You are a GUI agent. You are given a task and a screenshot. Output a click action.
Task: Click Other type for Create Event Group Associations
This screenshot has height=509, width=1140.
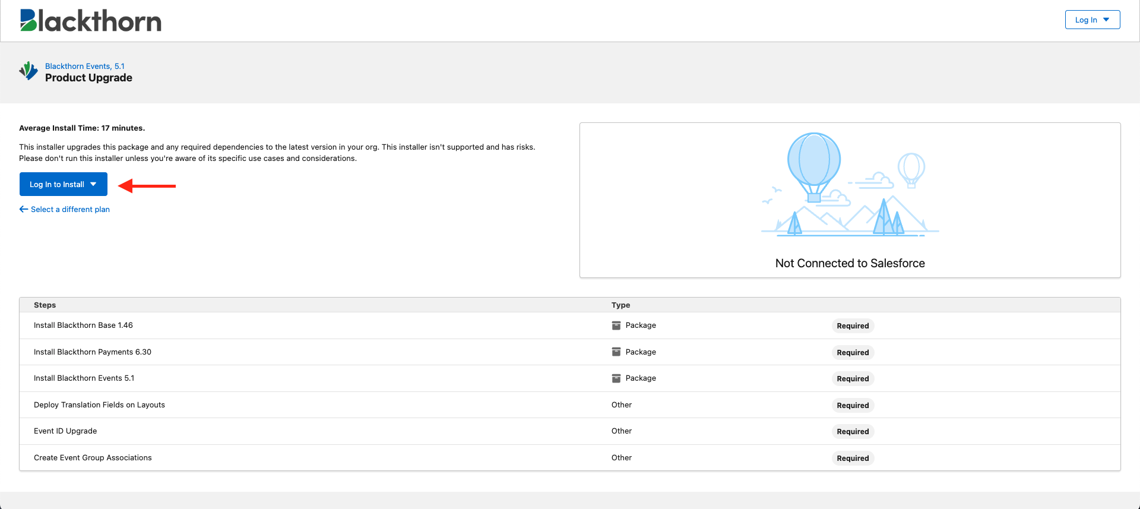point(622,457)
